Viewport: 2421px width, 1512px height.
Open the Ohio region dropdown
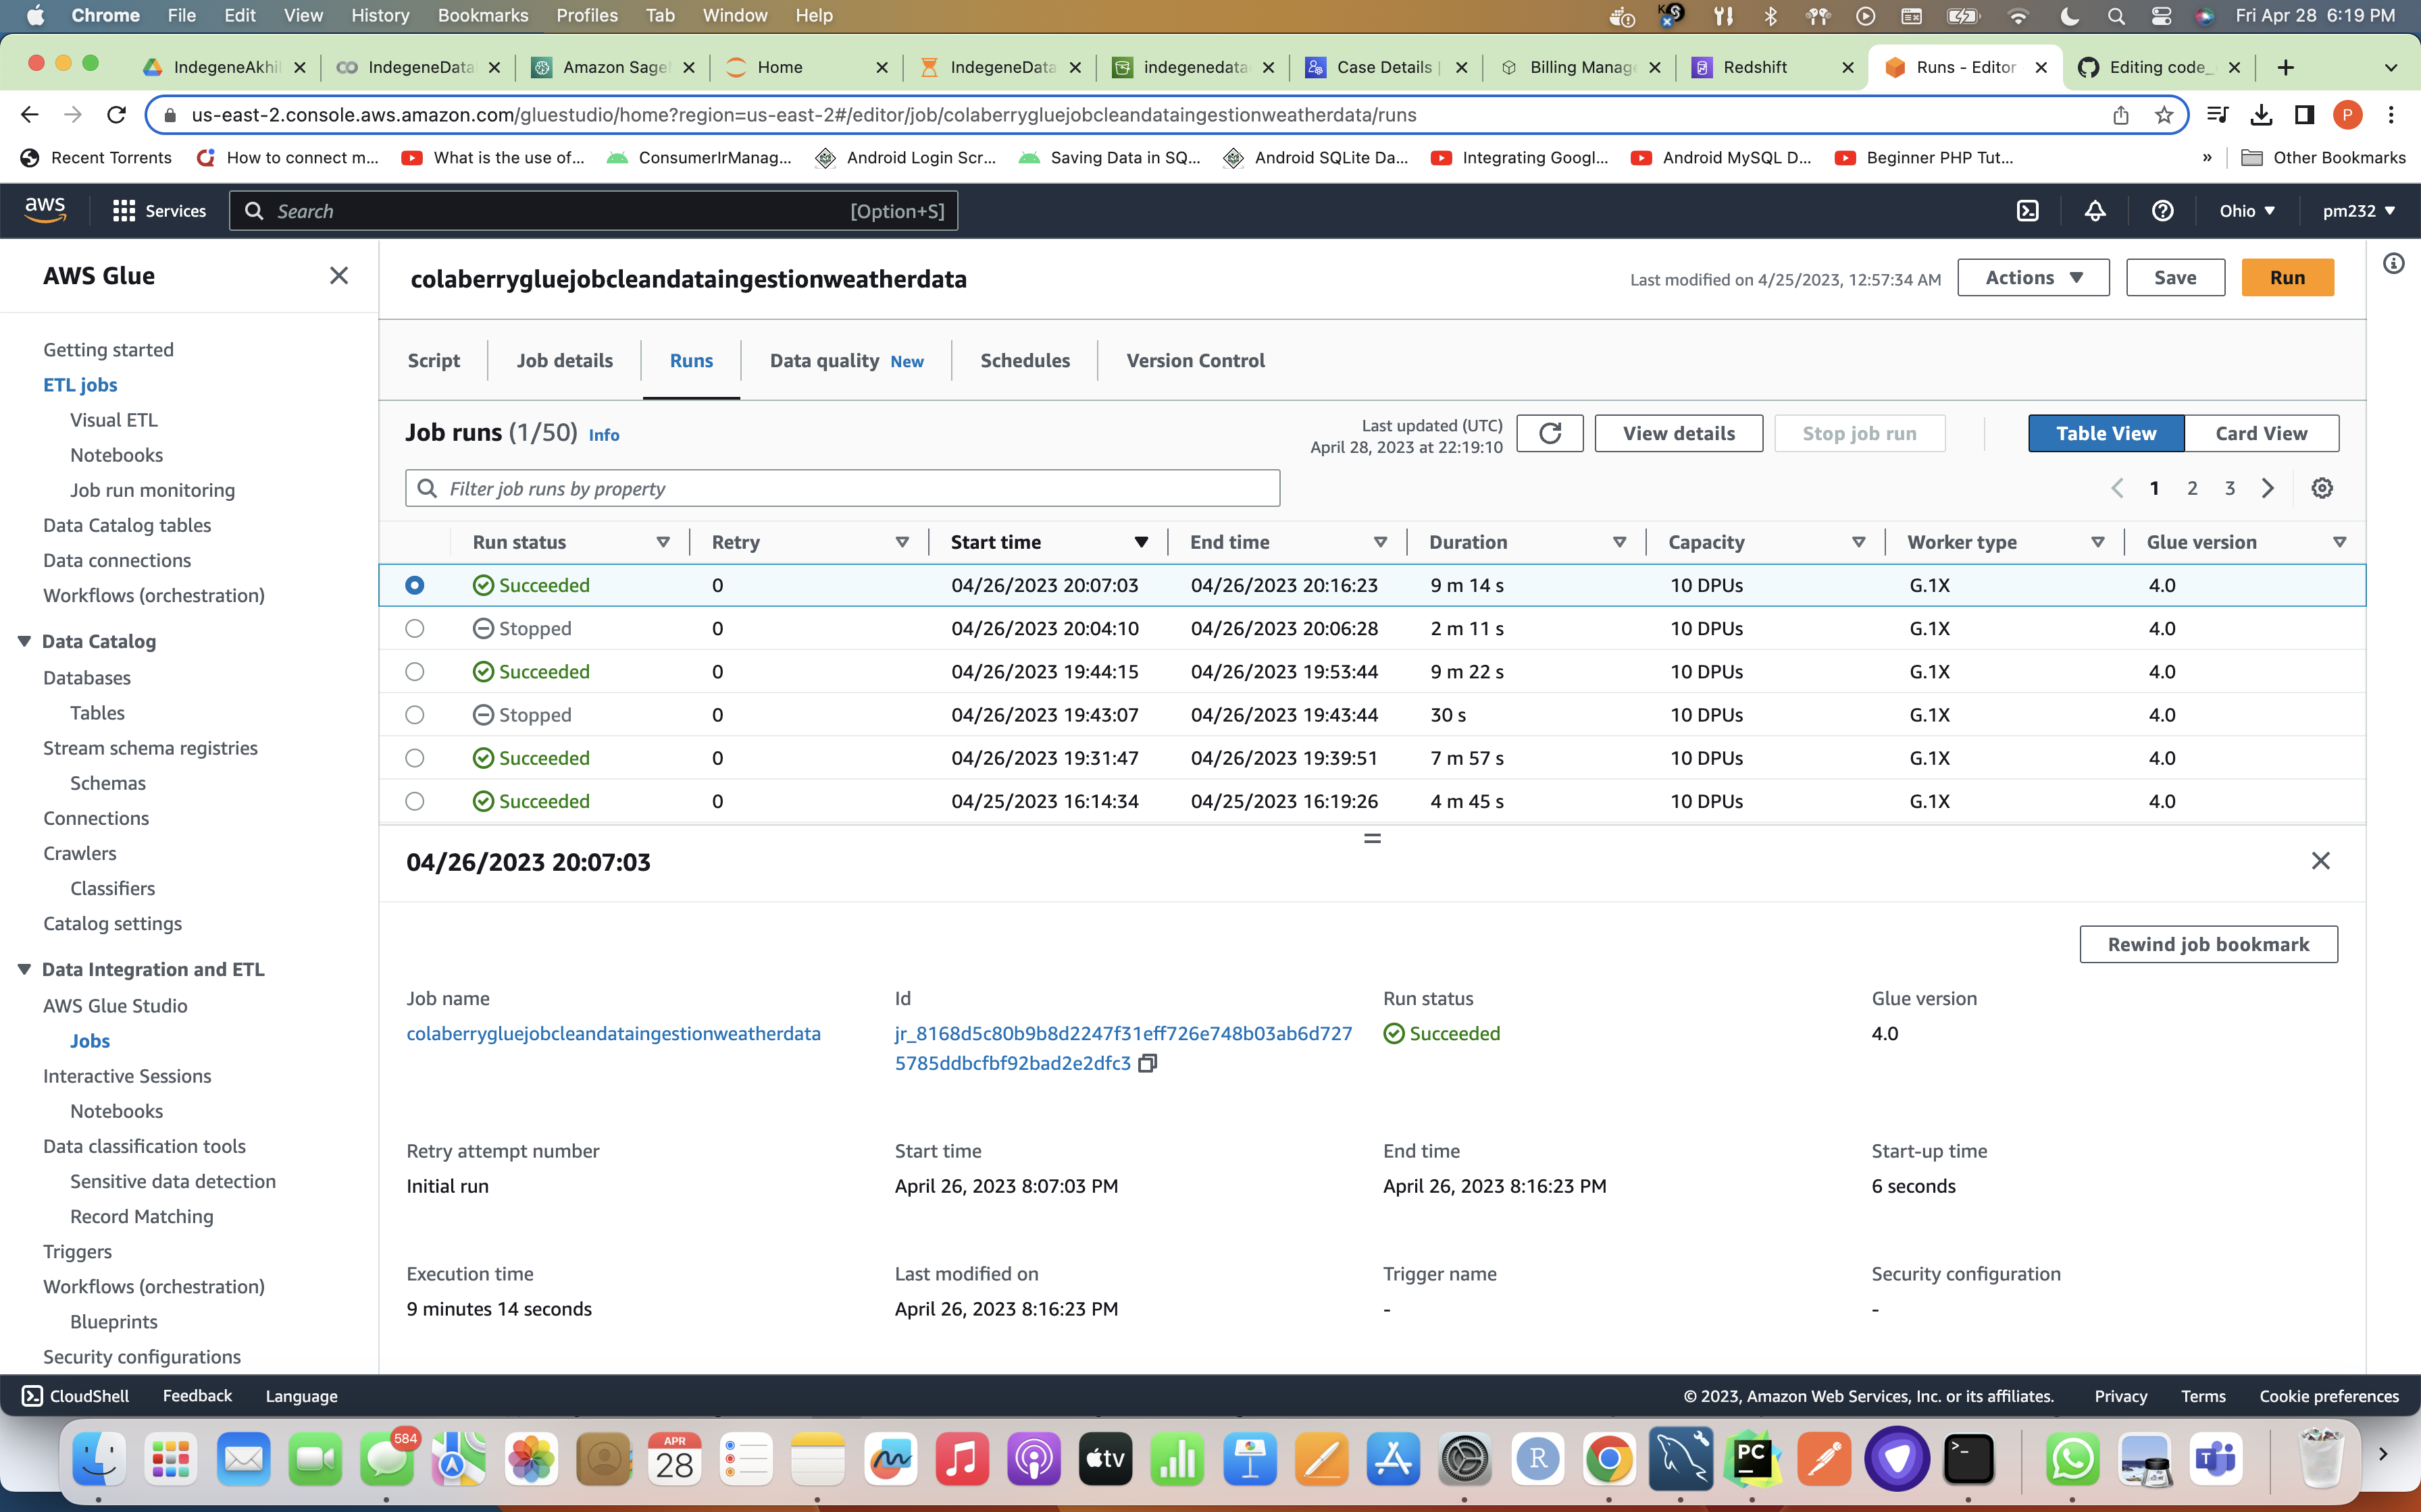2247,211
